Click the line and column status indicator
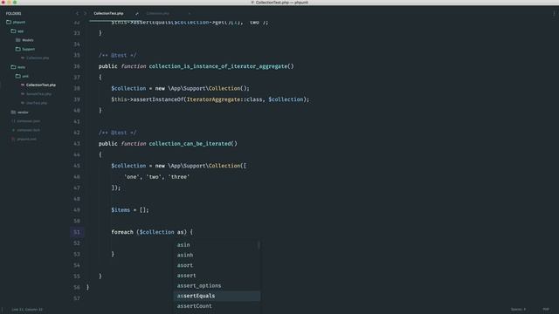Screen dimensions: 559x314 point(27,310)
